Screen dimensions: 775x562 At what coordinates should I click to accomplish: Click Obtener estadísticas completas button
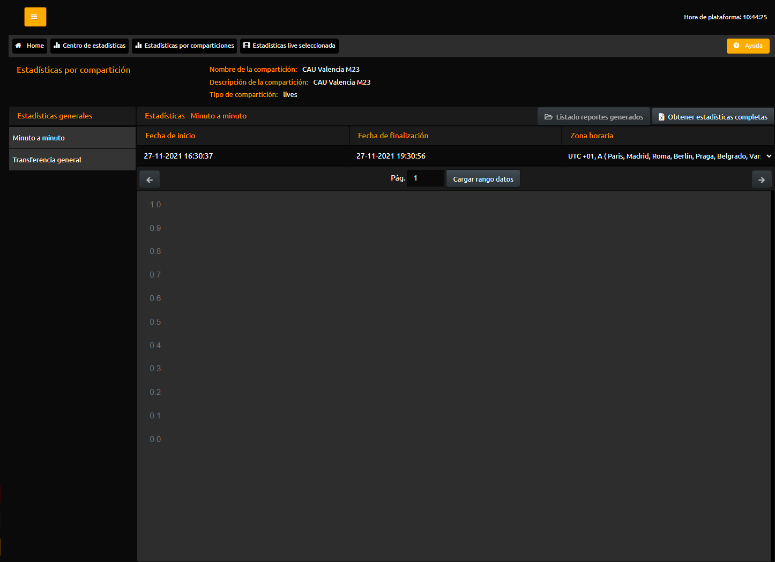point(713,117)
